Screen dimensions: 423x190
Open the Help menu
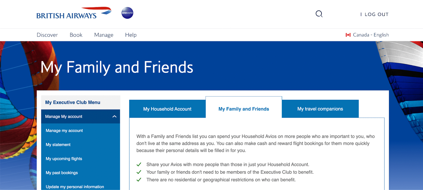click(x=131, y=35)
